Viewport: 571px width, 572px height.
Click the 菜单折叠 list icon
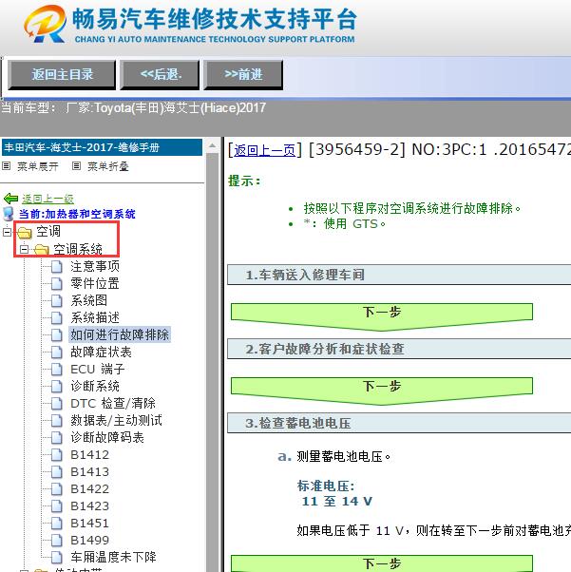tap(76, 166)
